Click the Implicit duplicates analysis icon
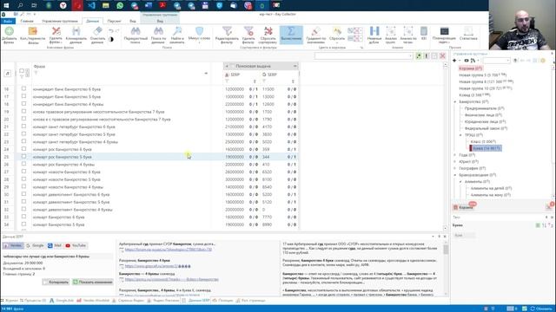Image resolution: width=556 pixels, height=312 pixels. 374,31
